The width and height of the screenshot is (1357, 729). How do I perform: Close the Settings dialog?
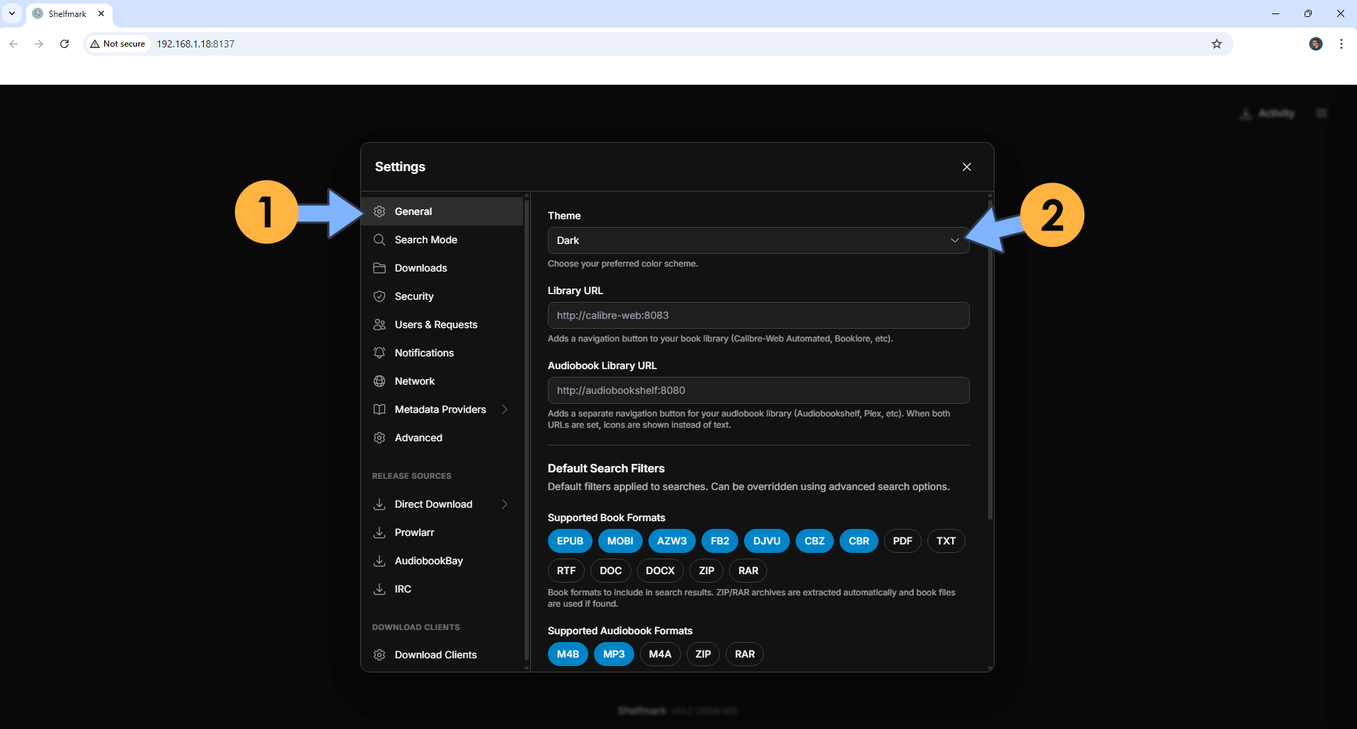966,167
